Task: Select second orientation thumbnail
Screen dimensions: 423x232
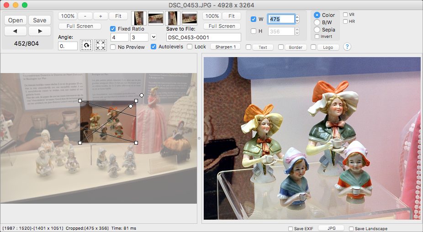Action: pyautogui.click(x=156, y=18)
